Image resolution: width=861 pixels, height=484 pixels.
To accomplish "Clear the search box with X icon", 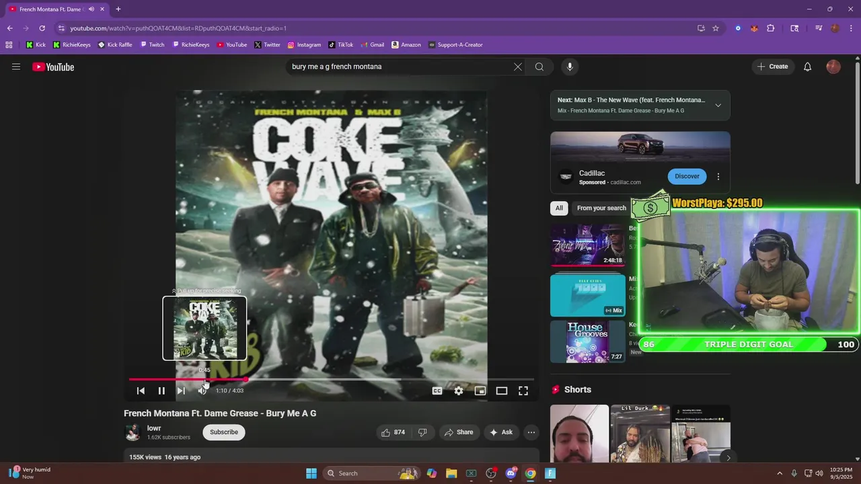I will pyautogui.click(x=517, y=67).
